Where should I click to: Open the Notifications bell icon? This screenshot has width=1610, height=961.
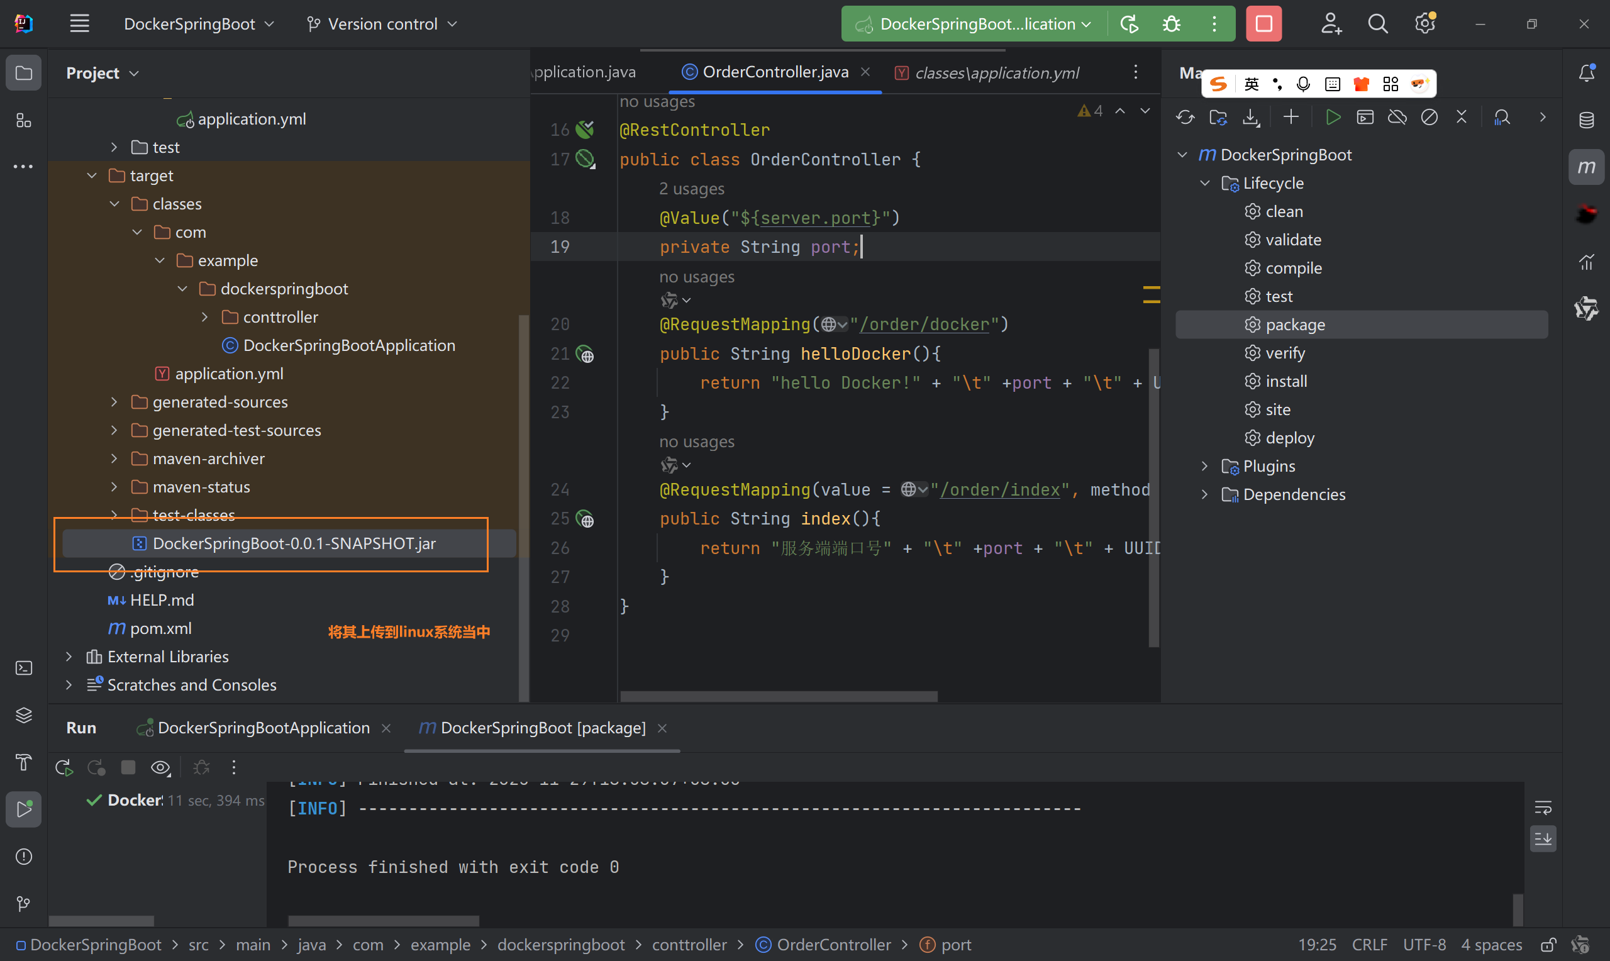pos(1586,72)
